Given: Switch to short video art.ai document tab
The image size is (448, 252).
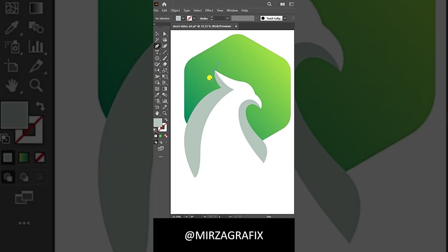Looking at the screenshot, I should coord(202,26).
